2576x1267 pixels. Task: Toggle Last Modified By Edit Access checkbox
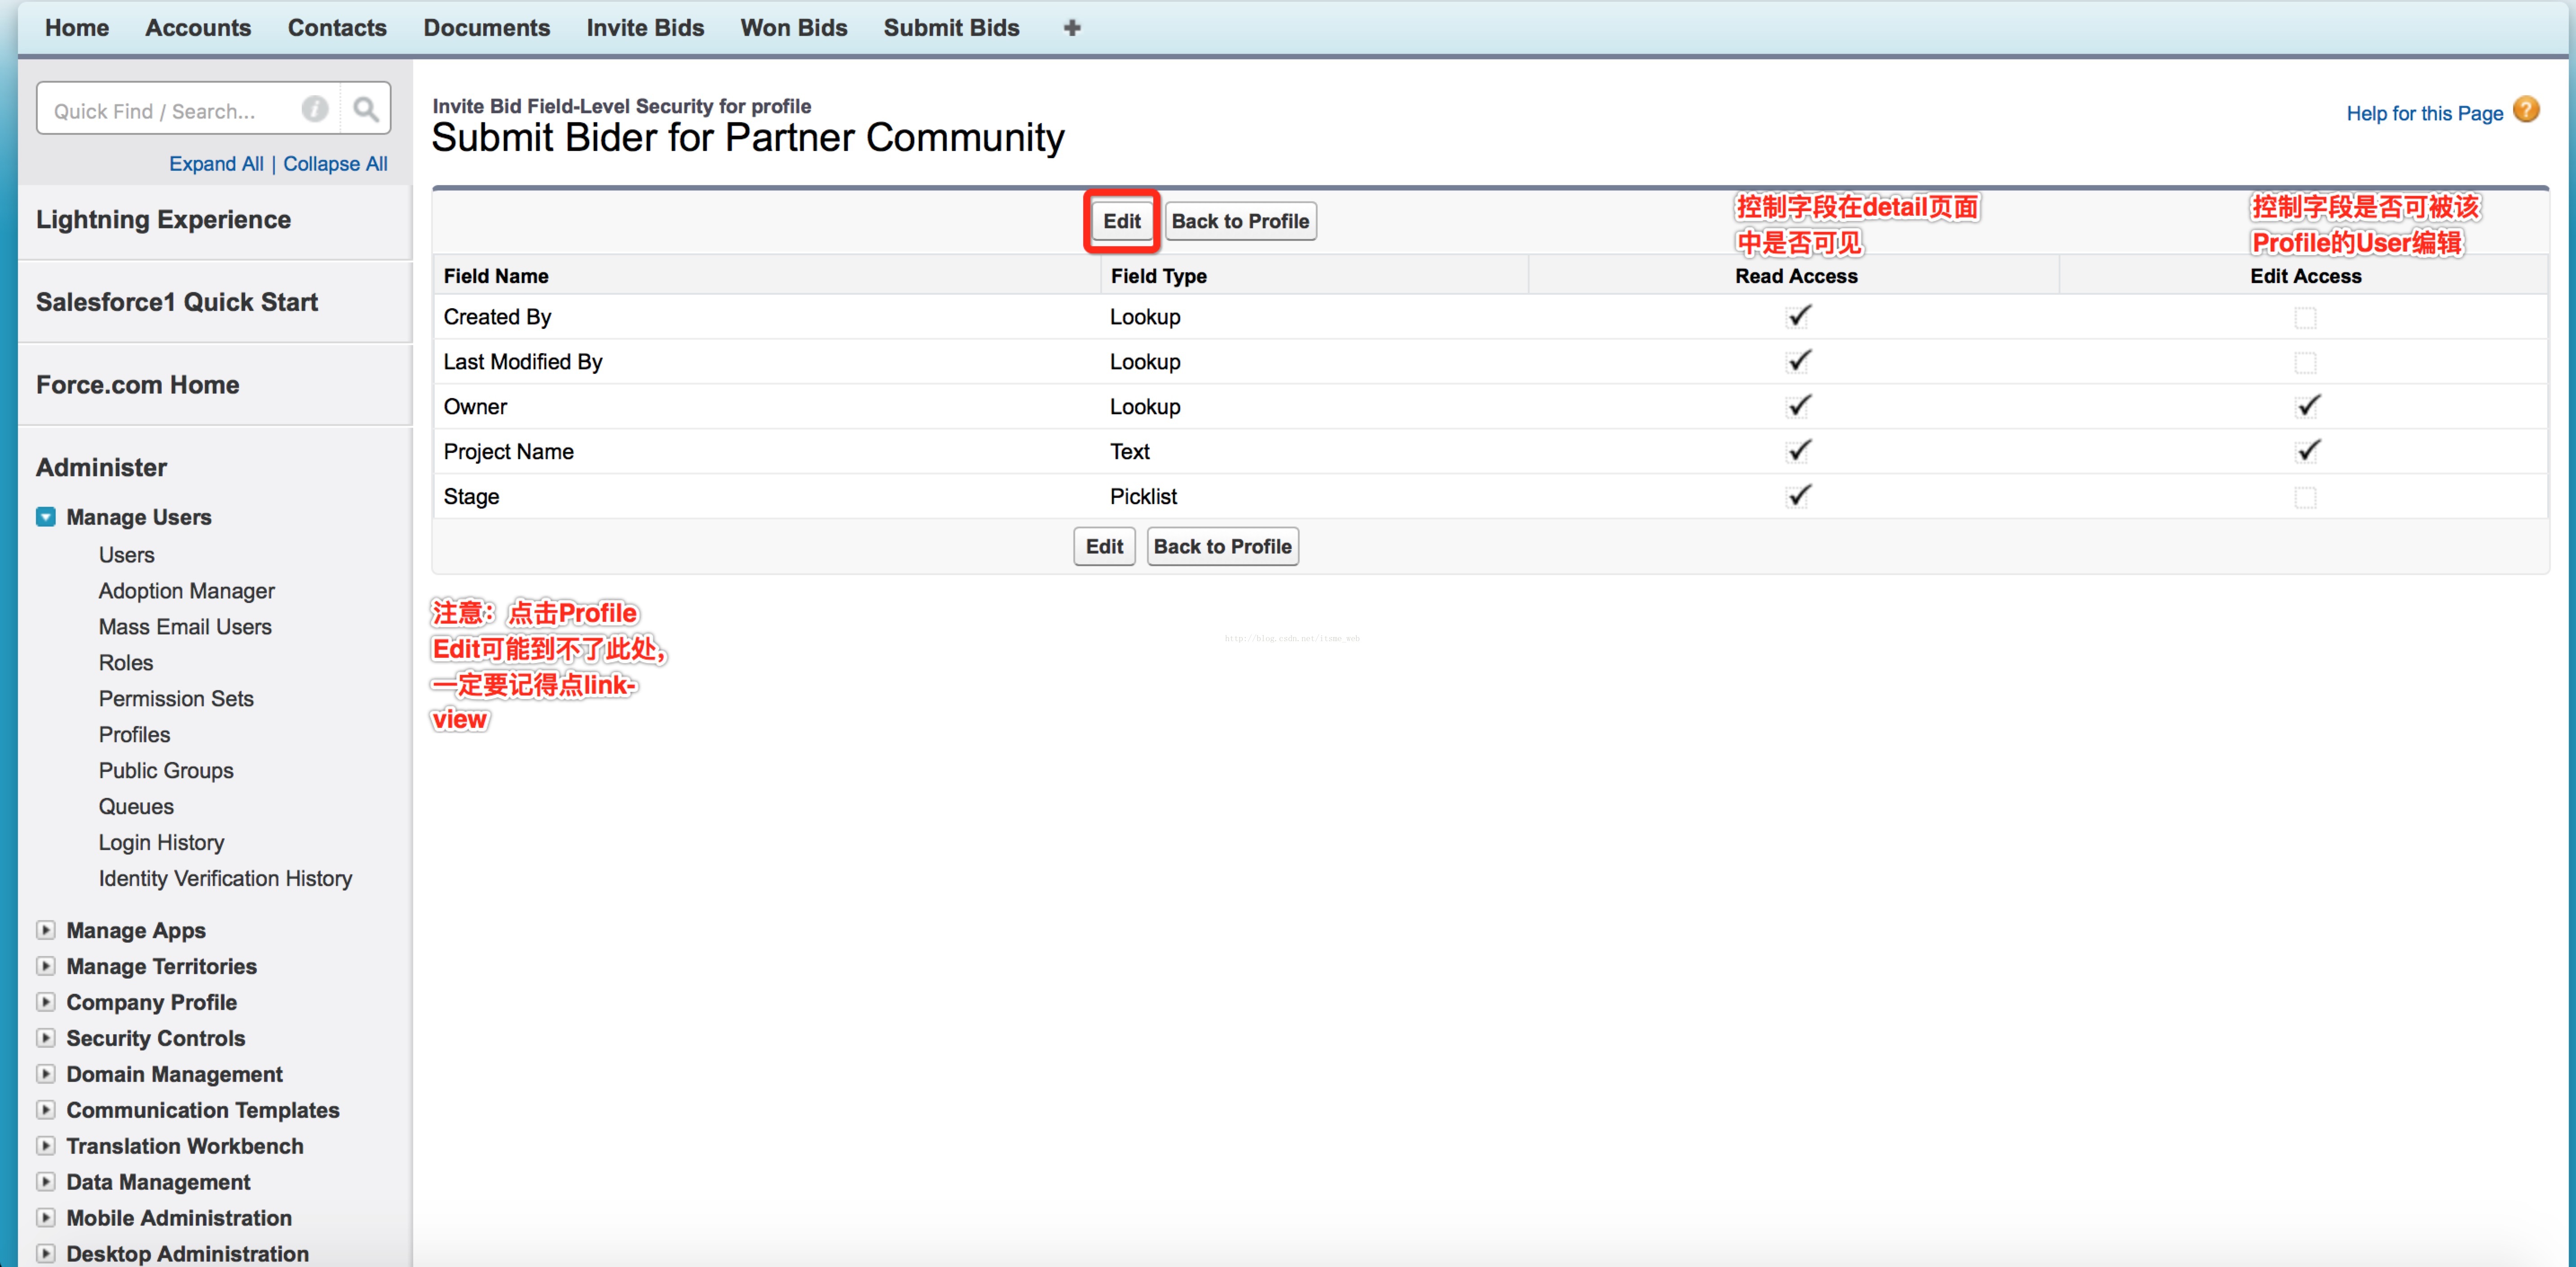click(2305, 363)
